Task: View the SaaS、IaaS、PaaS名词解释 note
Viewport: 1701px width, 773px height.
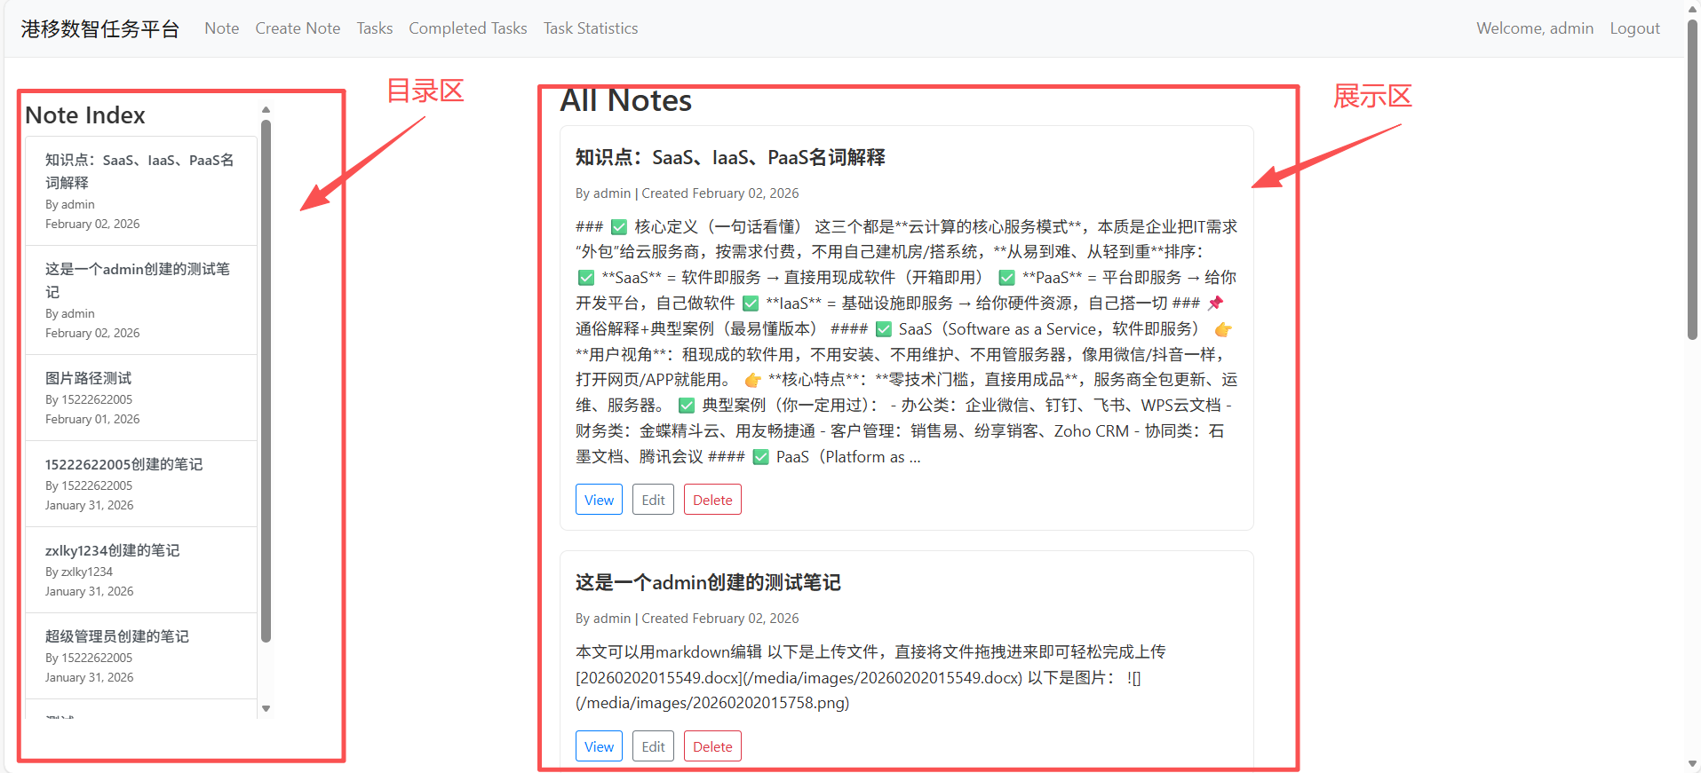Action: point(599,500)
